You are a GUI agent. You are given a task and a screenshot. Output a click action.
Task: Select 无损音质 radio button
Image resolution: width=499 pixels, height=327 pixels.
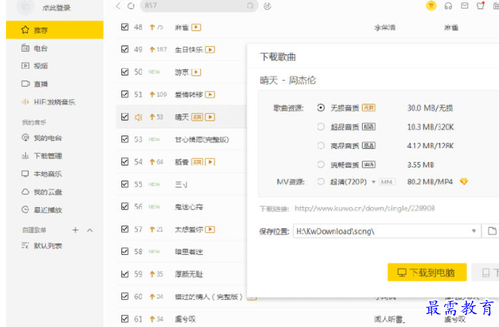click(x=321, y=108)
